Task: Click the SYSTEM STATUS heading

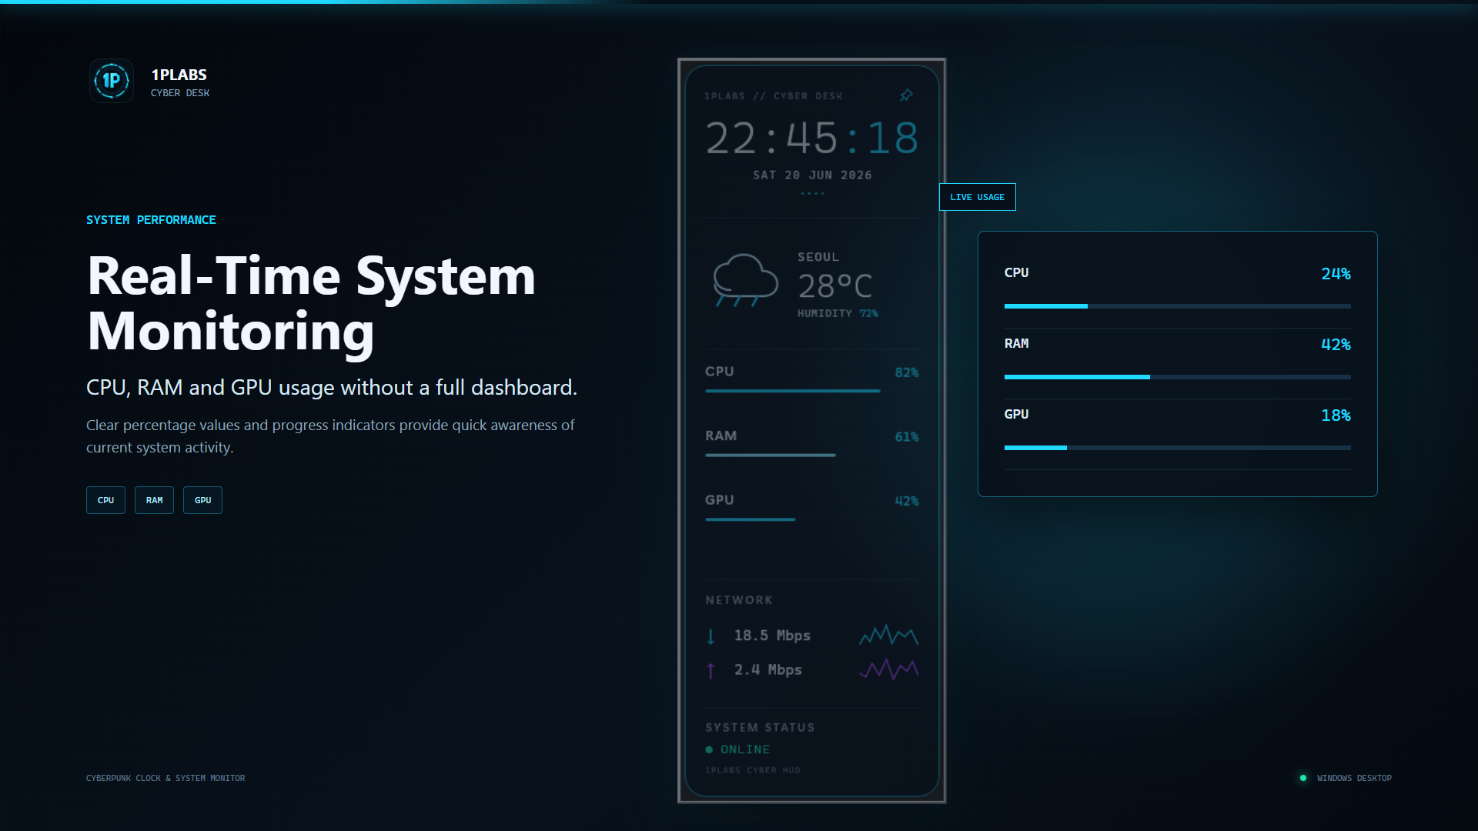Action: [x=760, y=727]
